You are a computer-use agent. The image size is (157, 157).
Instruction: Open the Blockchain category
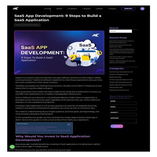coord(115,77)
